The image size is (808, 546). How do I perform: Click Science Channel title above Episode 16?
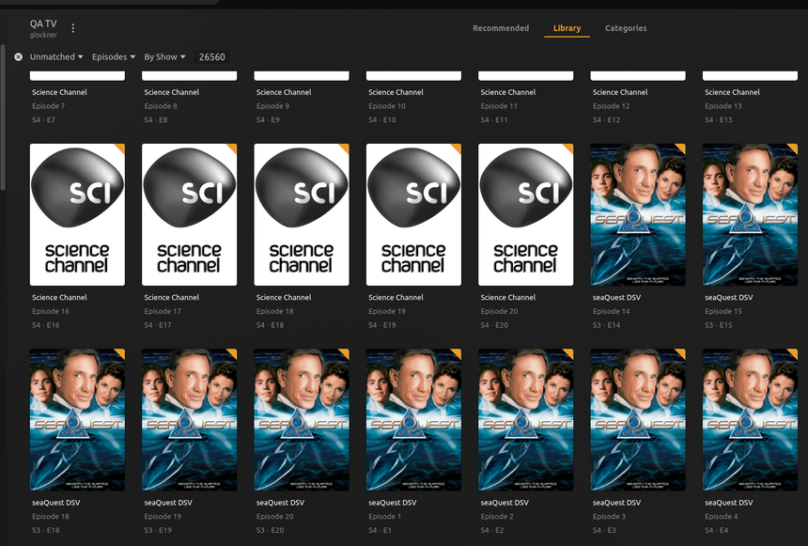[x=59, y=298]
